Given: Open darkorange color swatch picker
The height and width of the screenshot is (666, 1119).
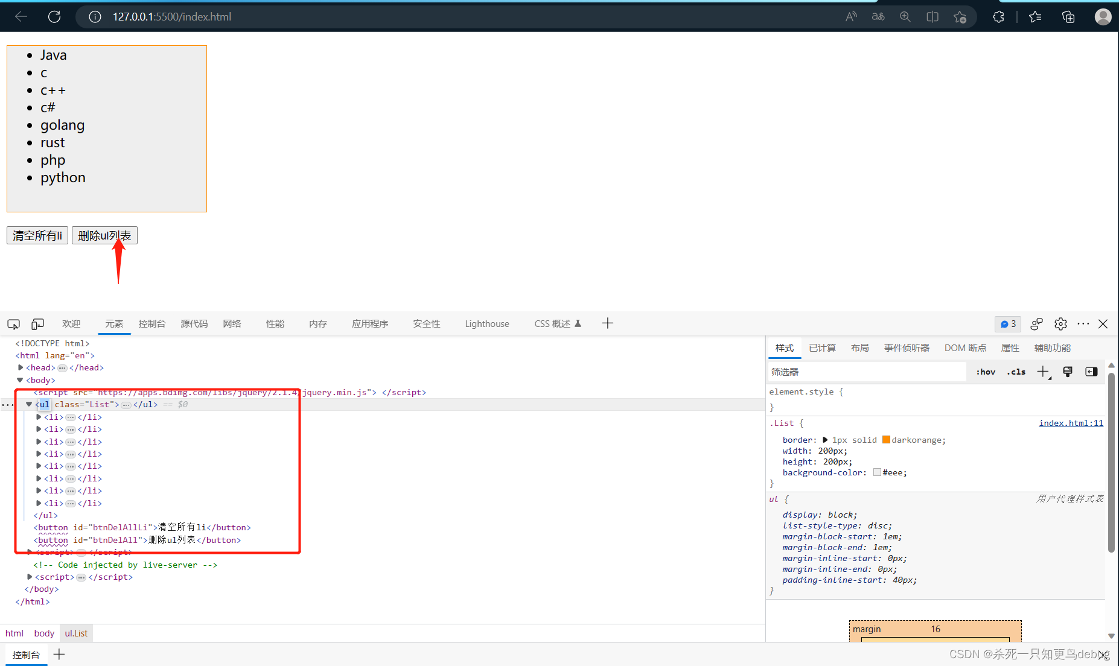Looking at the screenshot, I should tap(886, 440).
